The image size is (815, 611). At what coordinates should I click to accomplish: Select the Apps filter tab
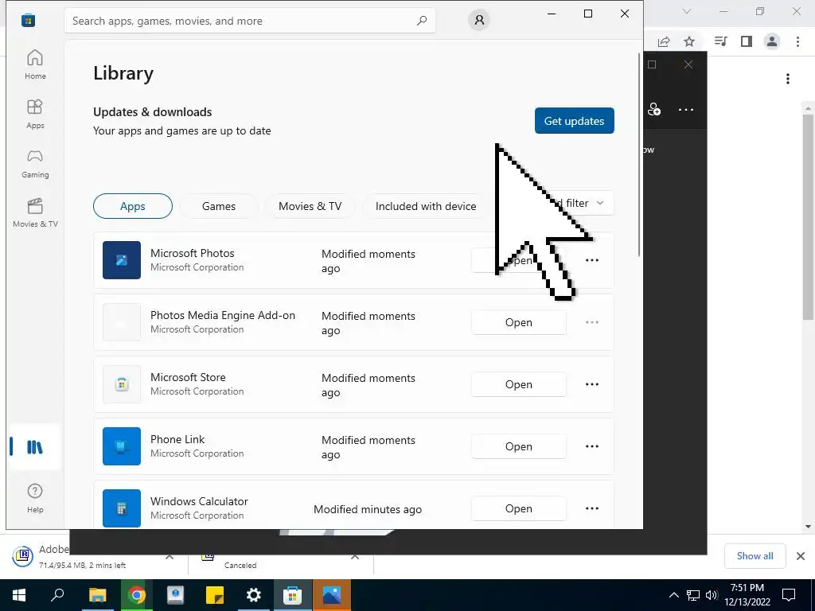pos(133,206)
